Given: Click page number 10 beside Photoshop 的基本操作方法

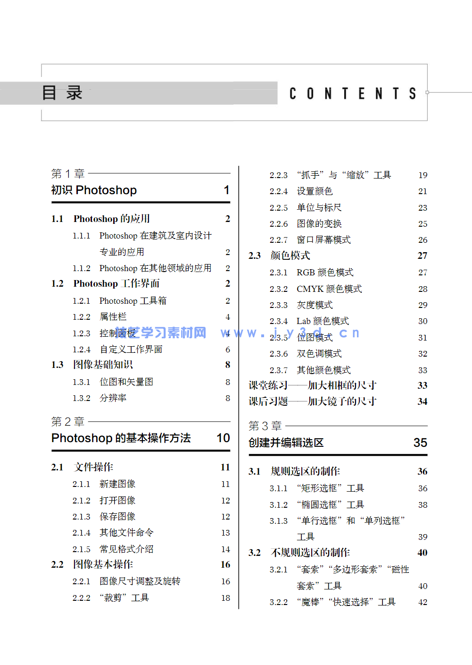Looking at the screenshot, I should point(224,438).
